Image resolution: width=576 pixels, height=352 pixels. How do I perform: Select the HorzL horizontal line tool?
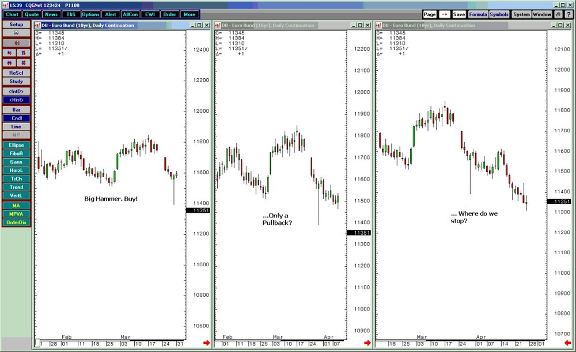[16, 170]
